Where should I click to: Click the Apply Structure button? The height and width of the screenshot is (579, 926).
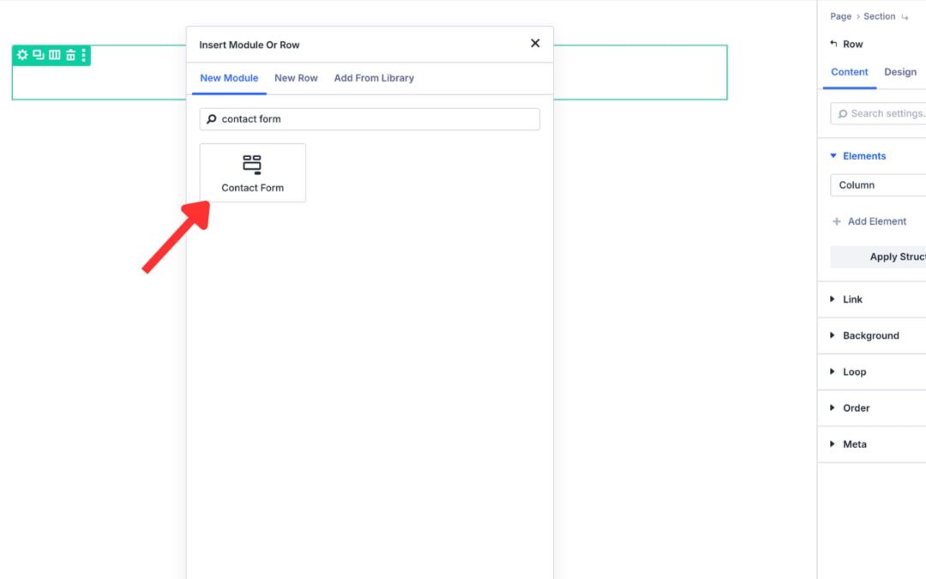click(878, 257)
